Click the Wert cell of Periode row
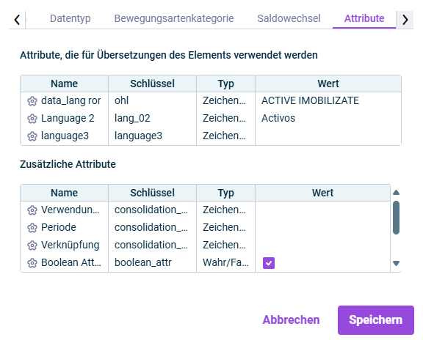This screenshot has height=340, width=423. (x=322, y=227)
